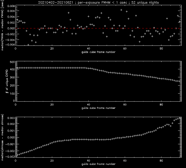Click the '60' x-tick label under the EXPID plot
Image resolution: width=186 pixels, height=168 pixels.
(x=125, y=105)
